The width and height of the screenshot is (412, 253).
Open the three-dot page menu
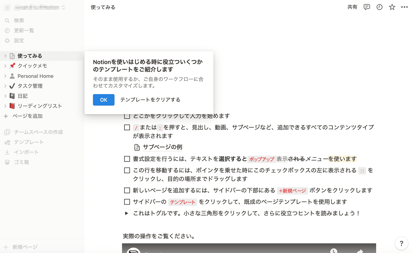pos(404,7)
